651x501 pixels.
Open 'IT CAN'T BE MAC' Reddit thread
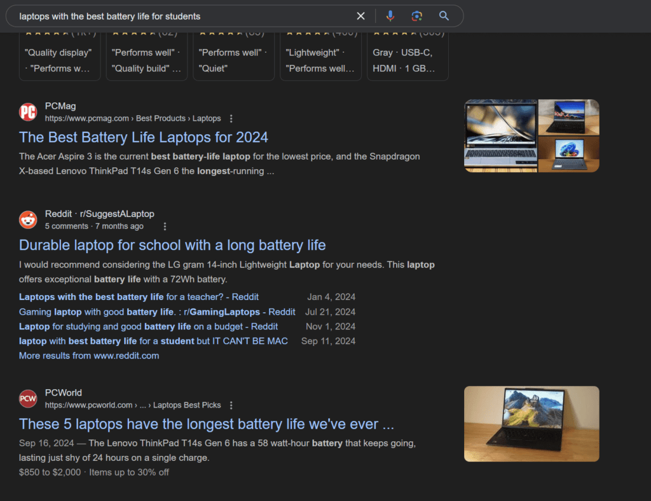(153, 341)
